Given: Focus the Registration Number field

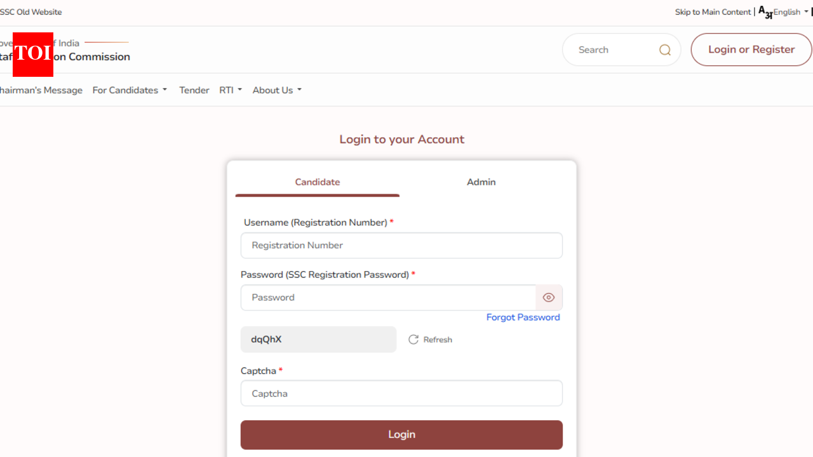Looking at the screenshot, I should pos(401,246).
